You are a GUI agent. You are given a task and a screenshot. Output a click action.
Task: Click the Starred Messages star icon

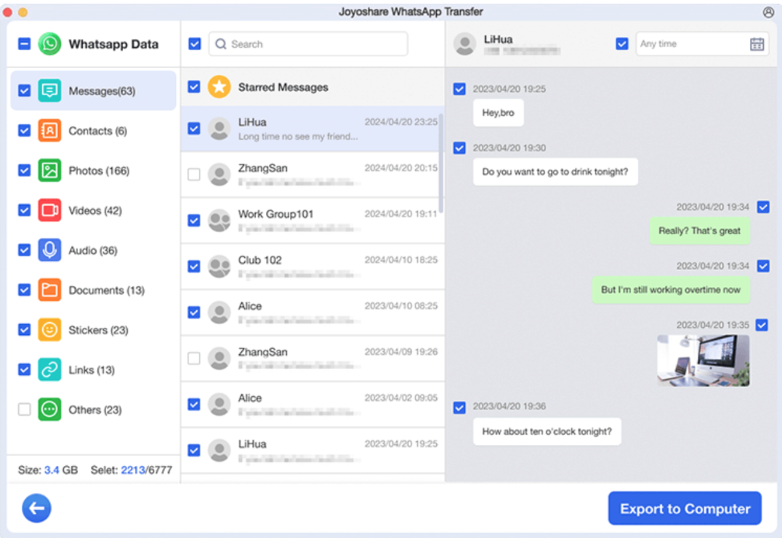[219, 86]
